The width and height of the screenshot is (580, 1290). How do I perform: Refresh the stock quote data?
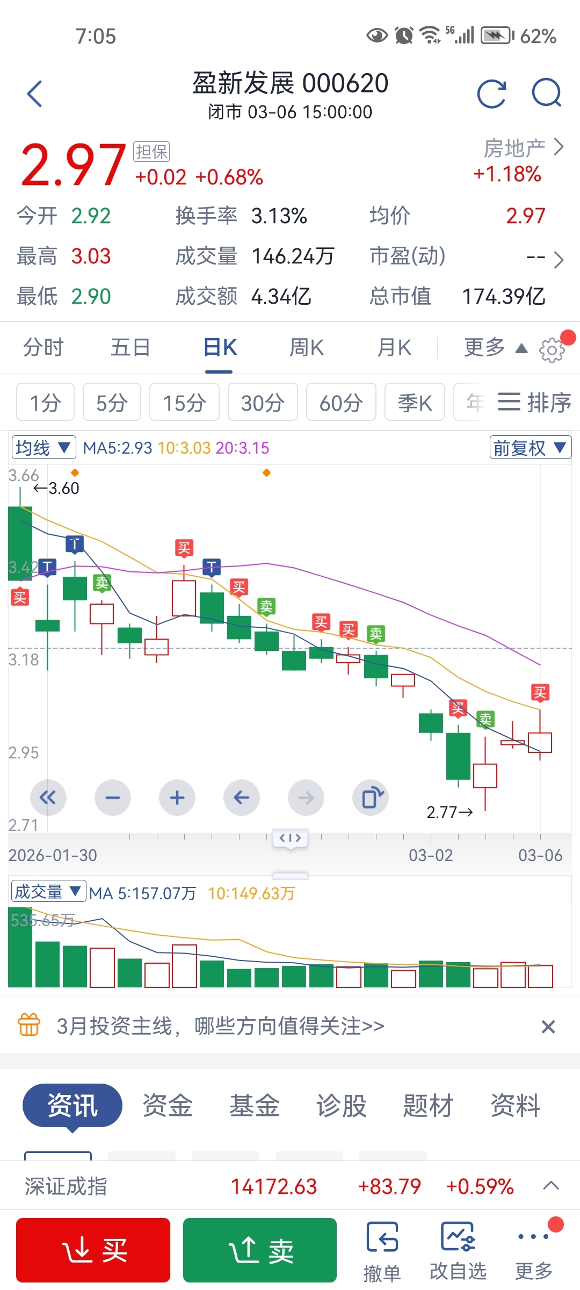(491, 94)
